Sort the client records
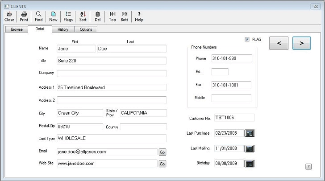The image size is (325, 181). click(x=83, y=16)
